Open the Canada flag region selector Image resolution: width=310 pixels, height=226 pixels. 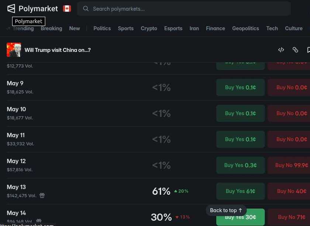(x=67, y=9)
